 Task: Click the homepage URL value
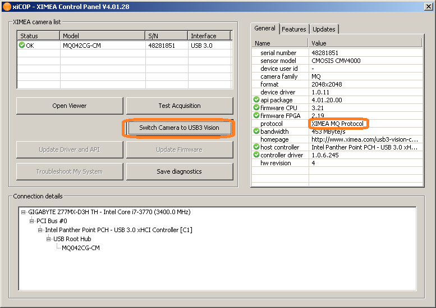click(x=365, y=139)
